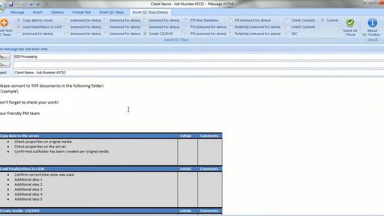Click the Cc... recipients button

coord(5,65)
